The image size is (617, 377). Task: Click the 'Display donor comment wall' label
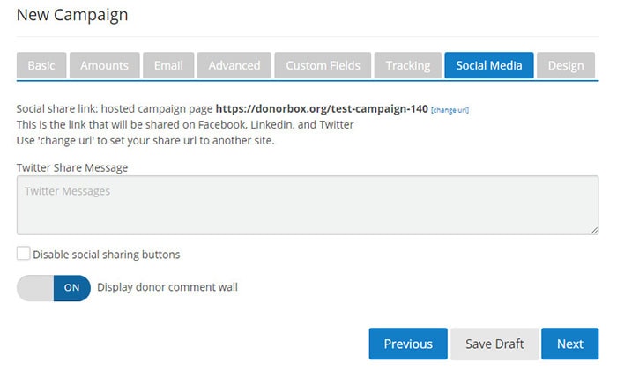coord(167,287)
